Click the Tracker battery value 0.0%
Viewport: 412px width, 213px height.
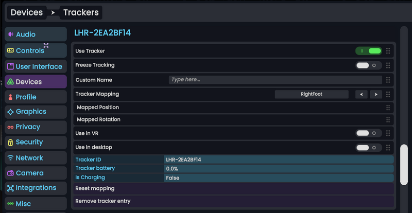pyautogui.click(x=172, y=169)
